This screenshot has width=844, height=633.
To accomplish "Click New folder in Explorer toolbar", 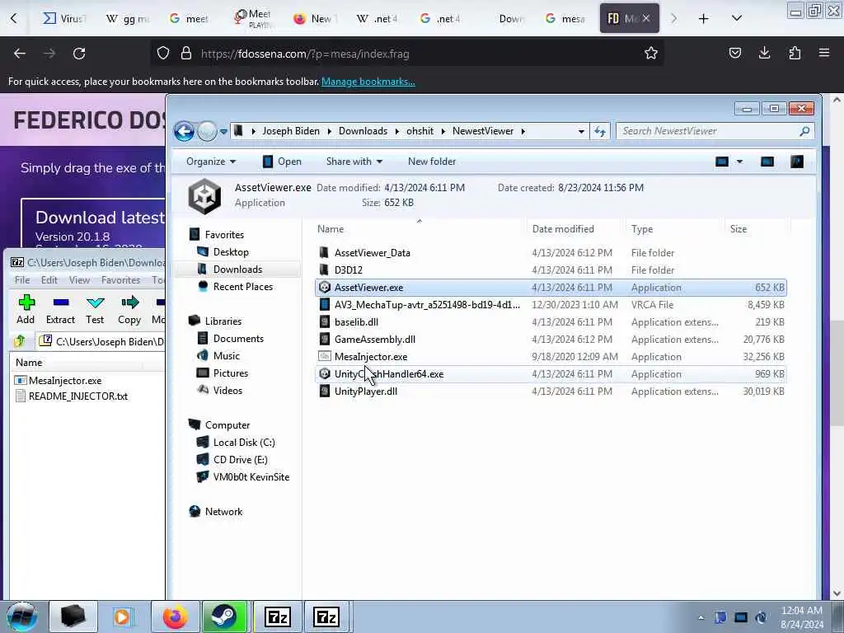I will pyautogui.click(x=432, y=162).
